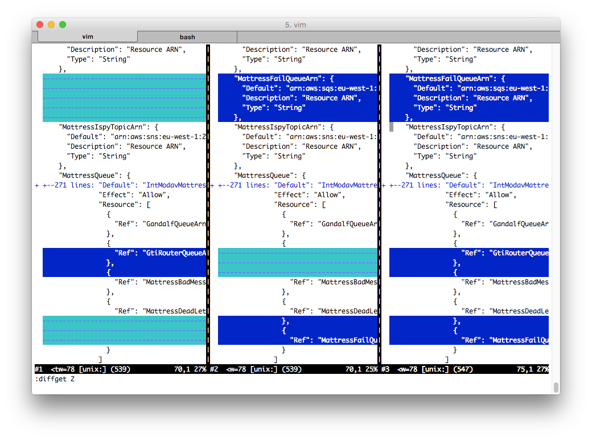Click "MattressIspyTopicArn" line in middle pane

coord(284,127)
